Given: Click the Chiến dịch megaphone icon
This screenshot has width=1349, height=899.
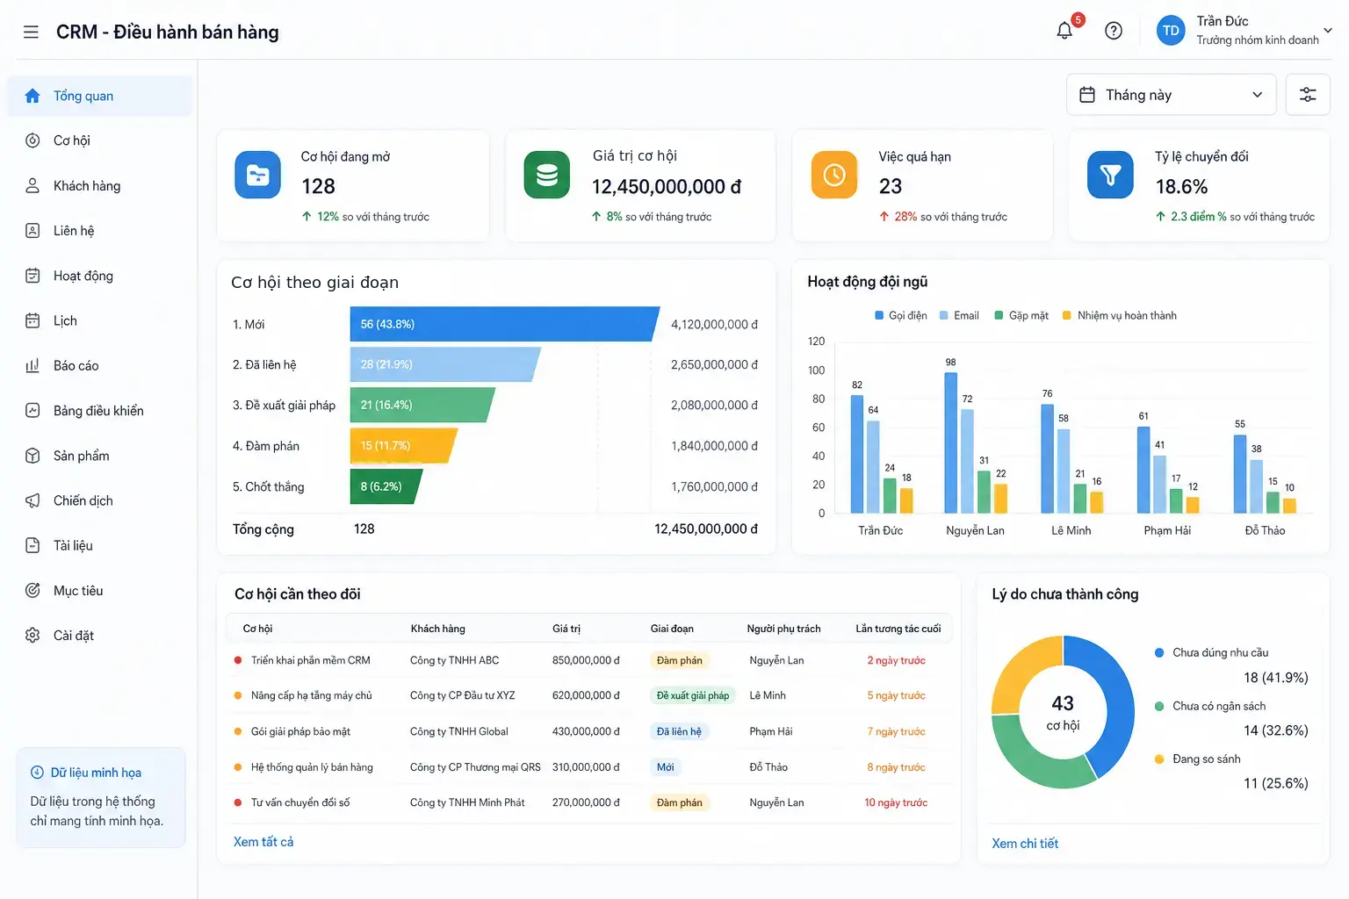Looking at the screenshot, I should (x=32, y=500).
